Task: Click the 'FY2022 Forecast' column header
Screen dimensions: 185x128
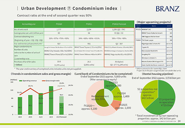Action: point(119,24)
